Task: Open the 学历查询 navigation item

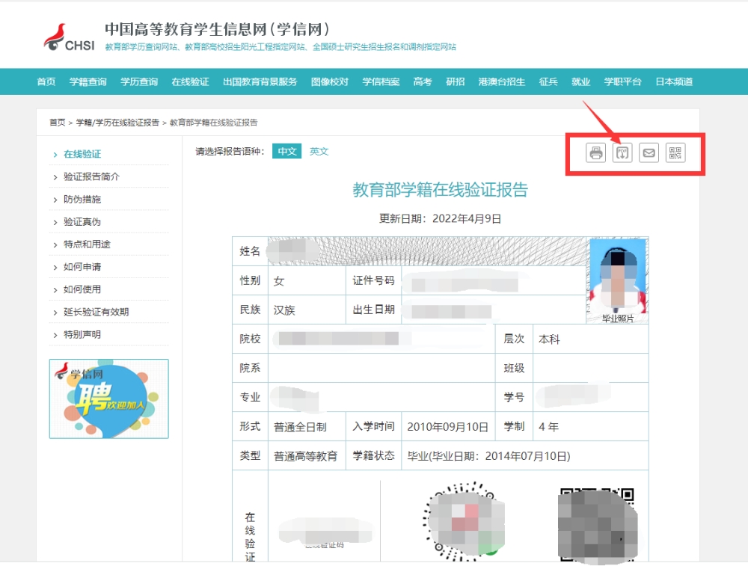Action: click(139, 81)
